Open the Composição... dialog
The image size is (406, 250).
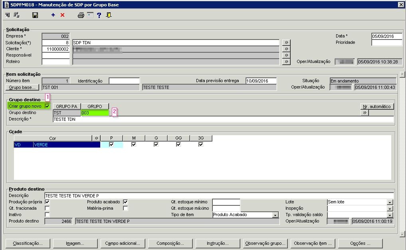click(x=170, y=243)
